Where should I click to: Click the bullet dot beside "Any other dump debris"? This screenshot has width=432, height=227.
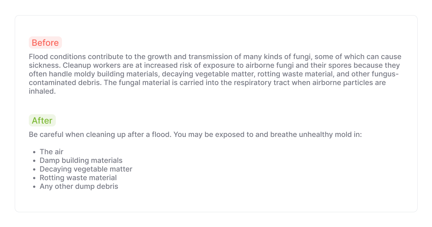(x=34, y=187)
